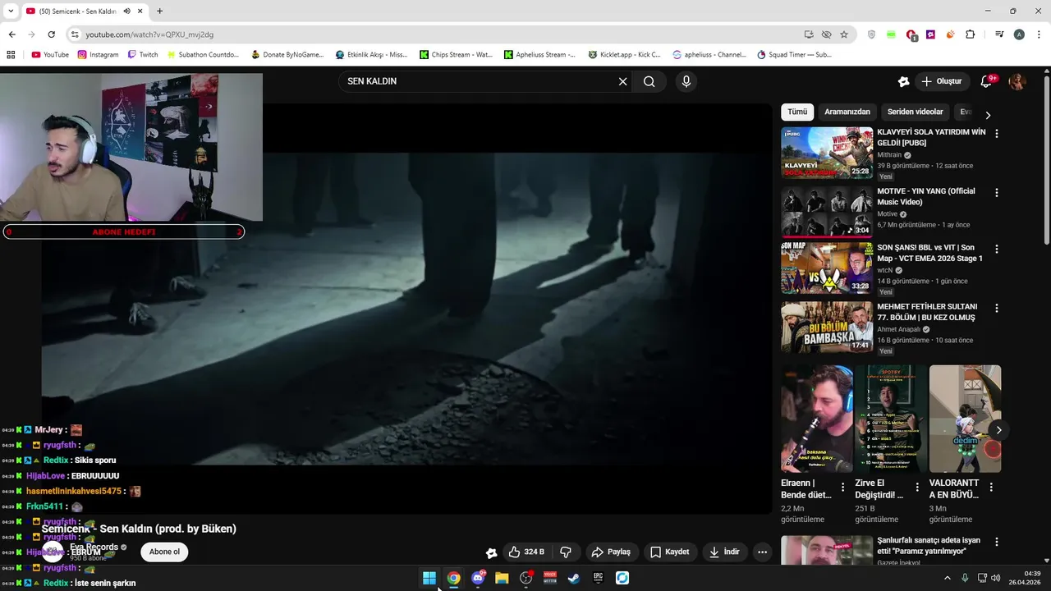
Task: Open options for VALORANTTA EN BÜYÜ short
Action: click(991, 488)
